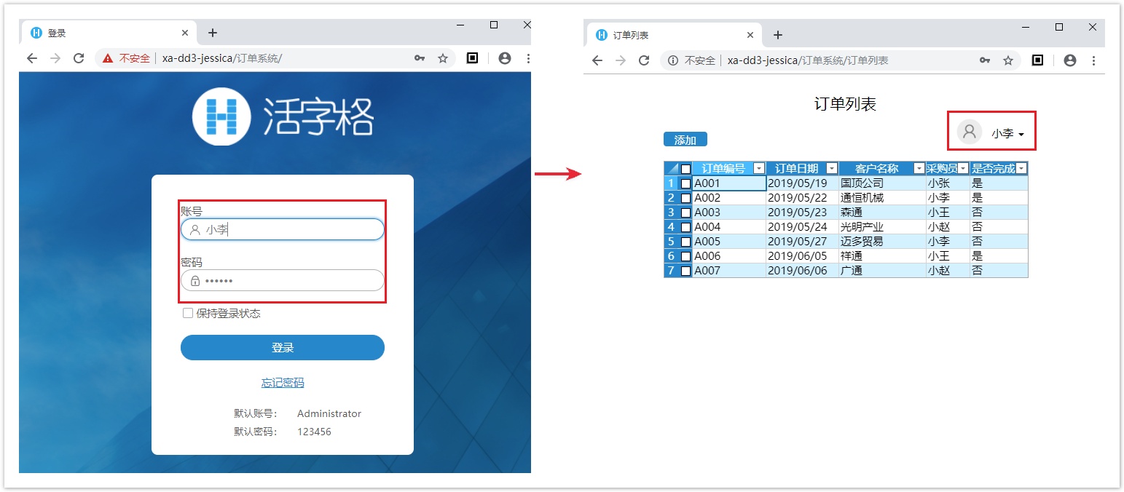Select the 订单列表 browser tab

coord(675,35)
